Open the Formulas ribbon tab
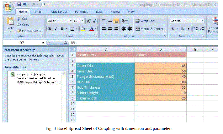Screen dimensions: 223x134 point(81,12)
